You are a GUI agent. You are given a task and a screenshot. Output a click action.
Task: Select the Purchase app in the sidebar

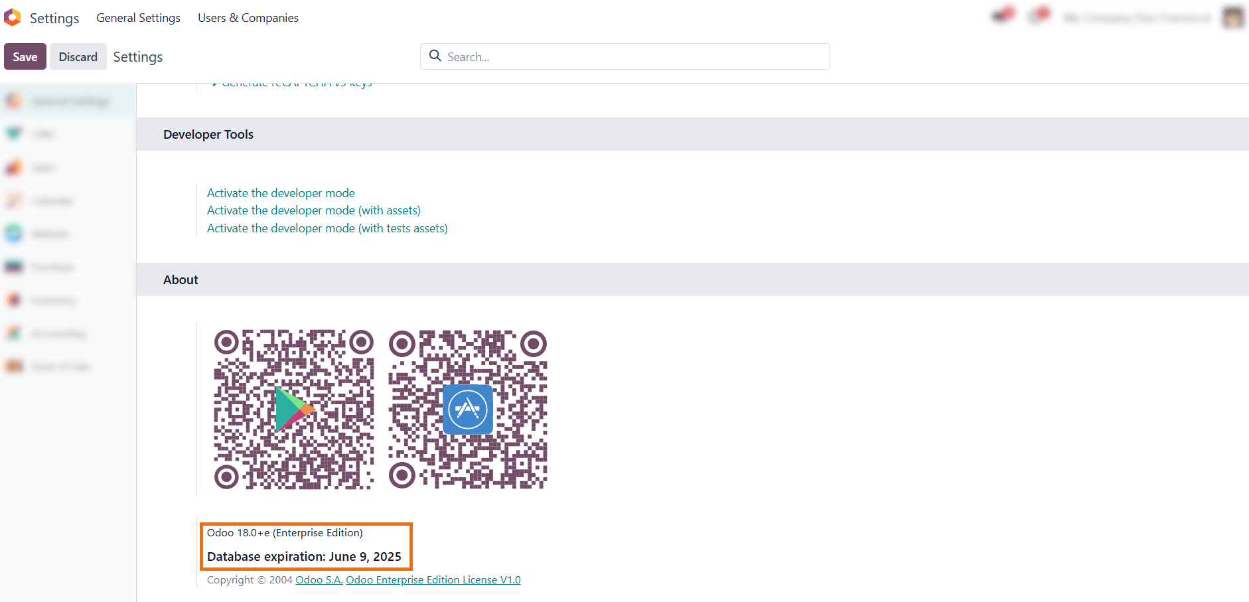[68, 267]
